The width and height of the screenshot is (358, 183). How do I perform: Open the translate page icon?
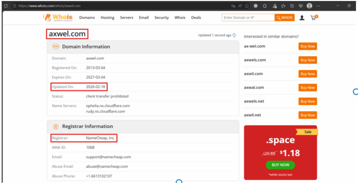(x=233, y=6)
